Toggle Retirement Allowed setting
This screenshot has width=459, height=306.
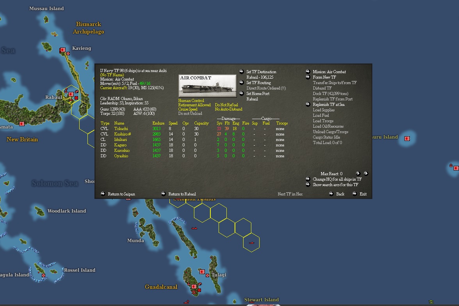pyautogui.click(x=194, y=105)
